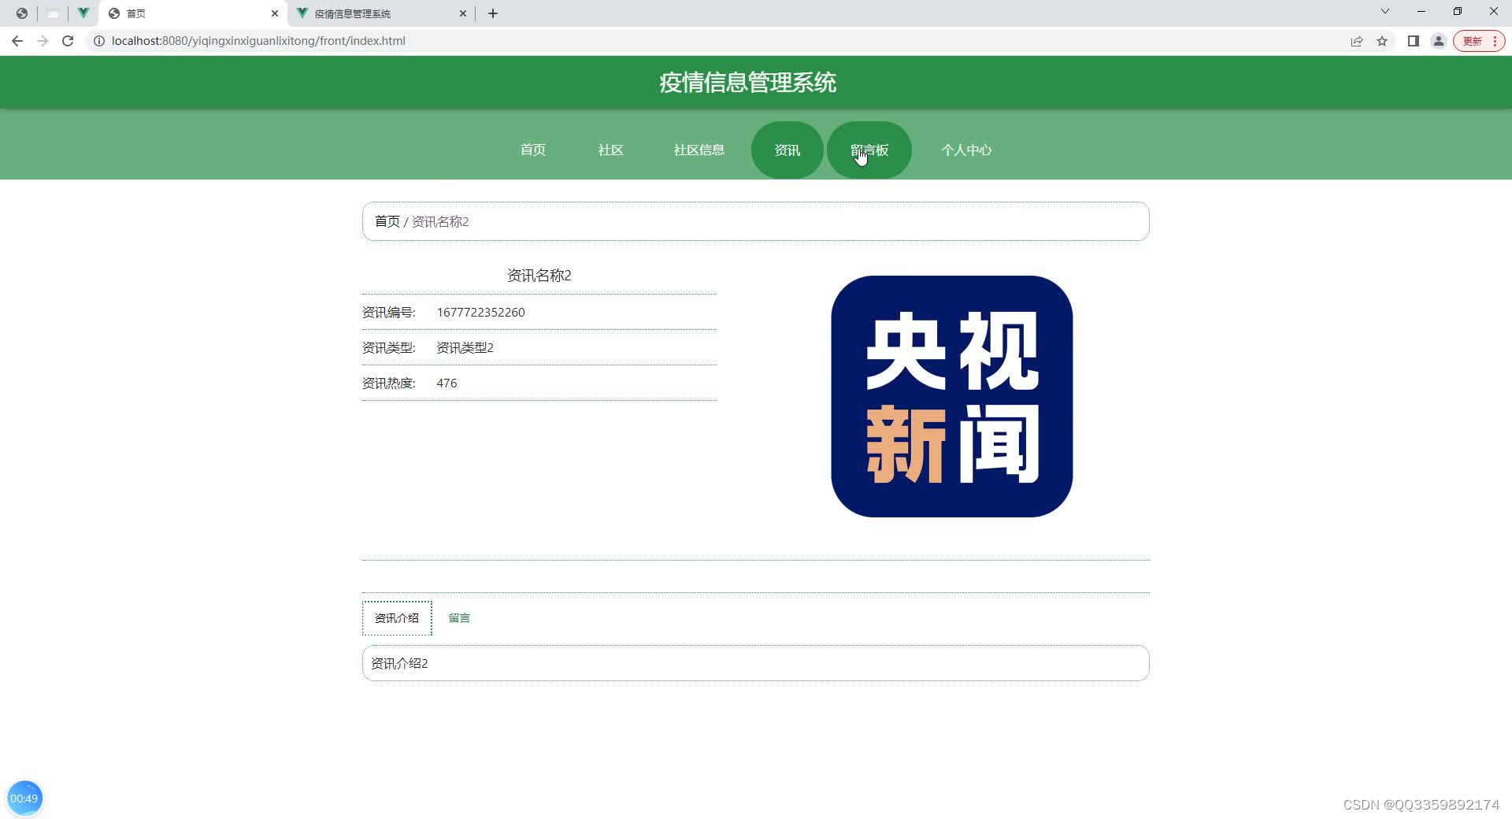1512x819 pixels.
Task: Click 首页 breadcrumb link
Action: pos(387,221)
